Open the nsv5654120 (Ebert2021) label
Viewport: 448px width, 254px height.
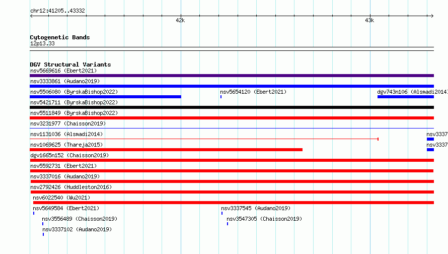[253, 92]
